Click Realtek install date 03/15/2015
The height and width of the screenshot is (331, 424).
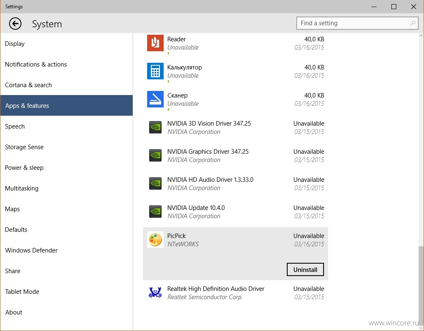309,297
